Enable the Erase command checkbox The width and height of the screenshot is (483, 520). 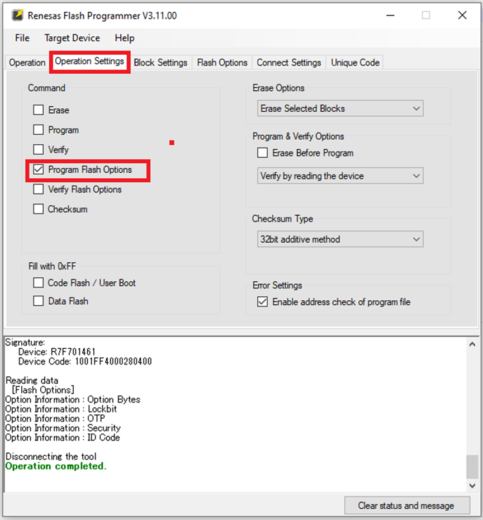(x=39, y=110)
